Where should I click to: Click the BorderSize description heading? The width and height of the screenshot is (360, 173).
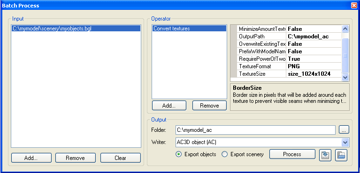(247, 88)
